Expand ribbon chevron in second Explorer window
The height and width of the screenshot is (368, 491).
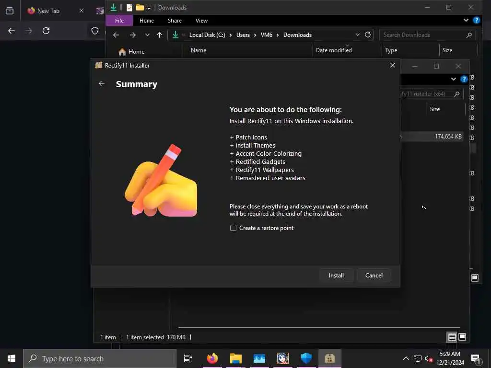coord(454,79)
